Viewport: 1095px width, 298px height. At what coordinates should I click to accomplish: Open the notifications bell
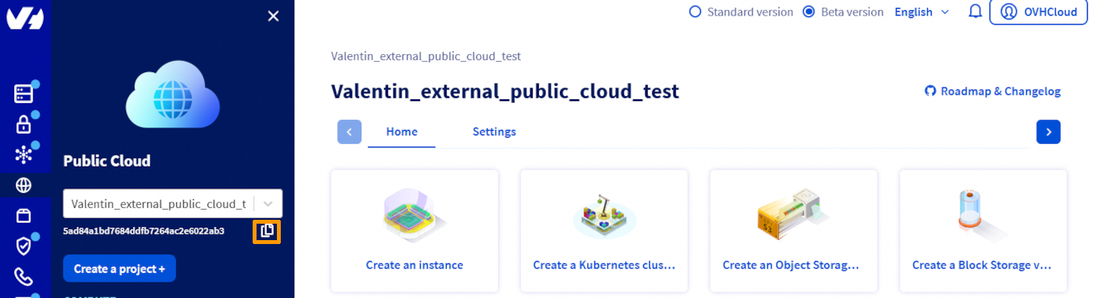[x=975, y=12]
